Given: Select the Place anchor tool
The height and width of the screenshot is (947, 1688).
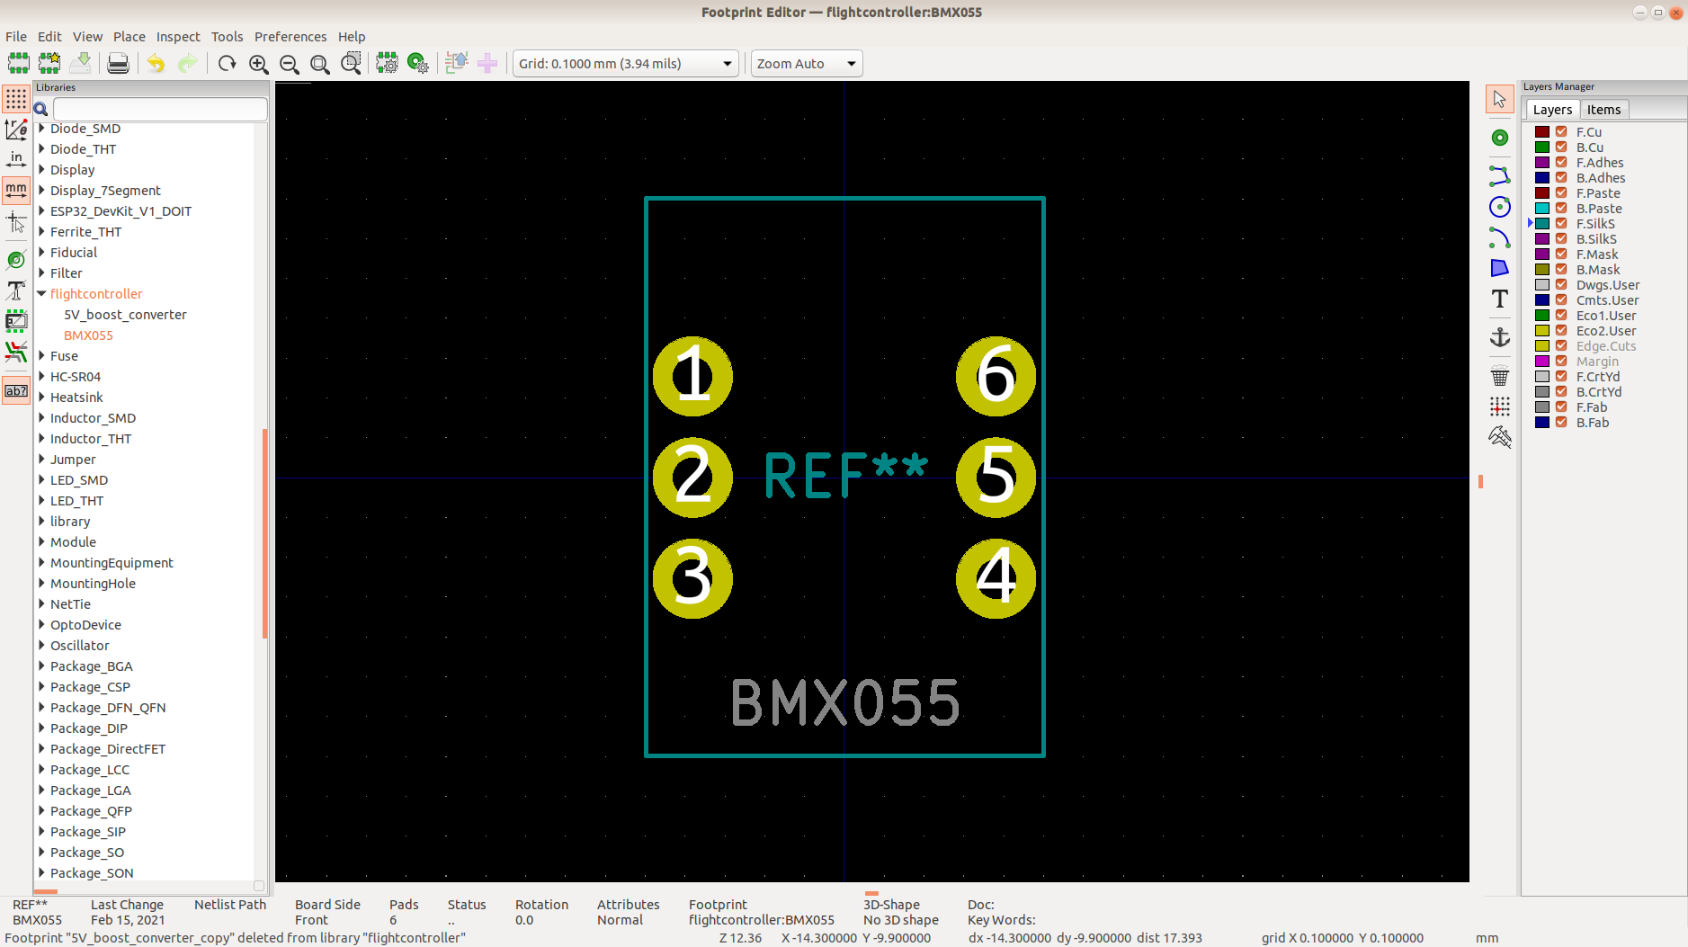Looking at the screenshot, I should (x=1499, y=337).
